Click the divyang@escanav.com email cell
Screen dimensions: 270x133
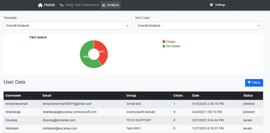tap(59, 120)
